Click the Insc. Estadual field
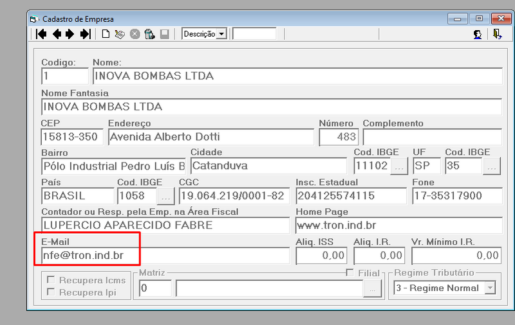515x325 pixels. (351, 196)
